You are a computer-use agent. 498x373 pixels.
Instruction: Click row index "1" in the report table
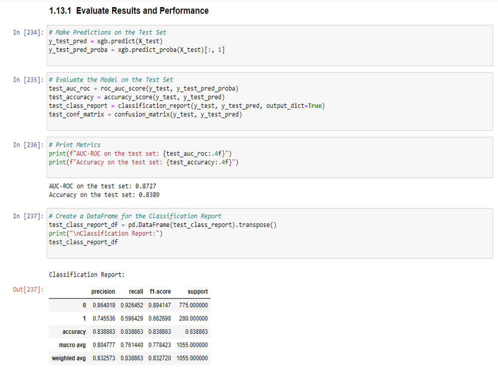84,318
